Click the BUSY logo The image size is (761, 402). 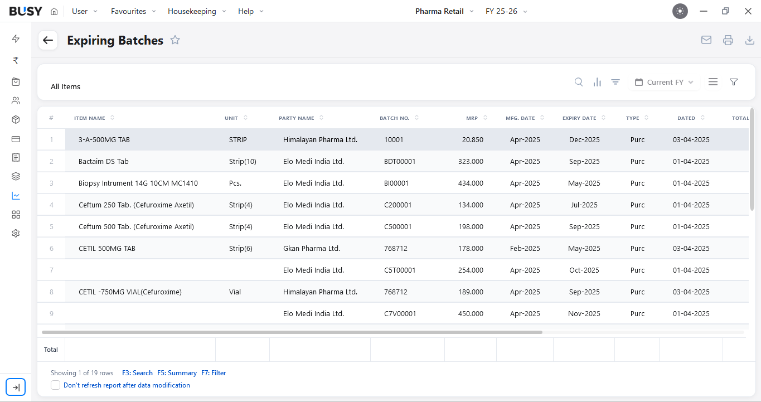[26, 11]
